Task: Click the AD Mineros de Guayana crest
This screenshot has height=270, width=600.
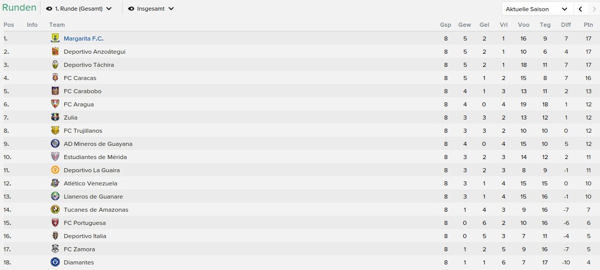Action: coord(55,144)
